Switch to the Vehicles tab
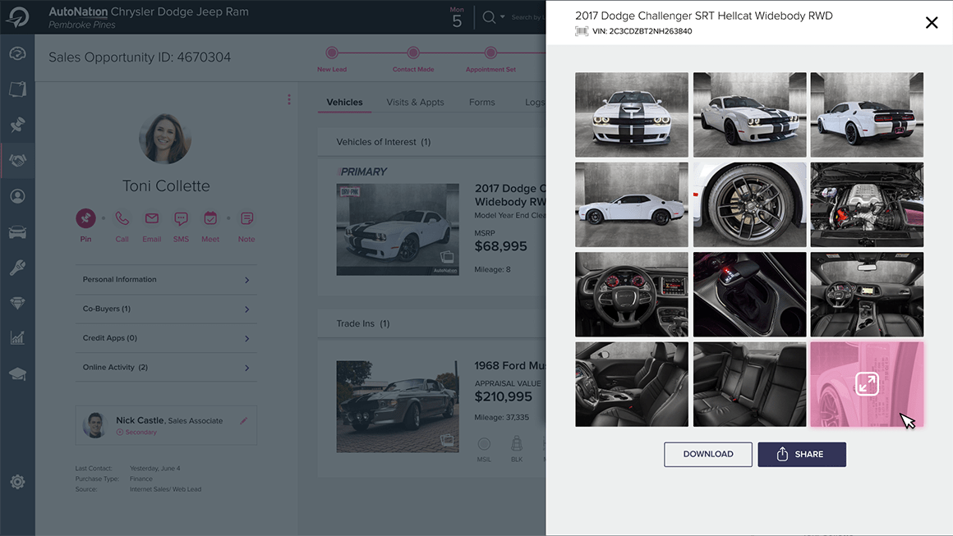The width and height of the screenshot is (953, 536). [344, 102]
